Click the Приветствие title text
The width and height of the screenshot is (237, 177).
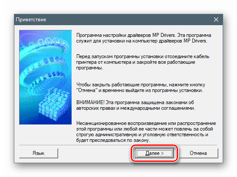tap(31, 20)
